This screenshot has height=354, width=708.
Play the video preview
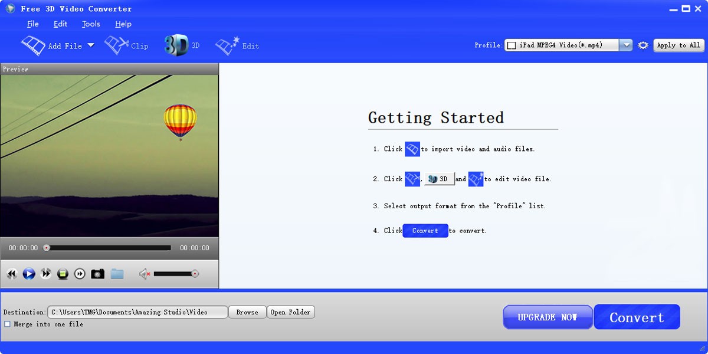click(x=29, y=273)
